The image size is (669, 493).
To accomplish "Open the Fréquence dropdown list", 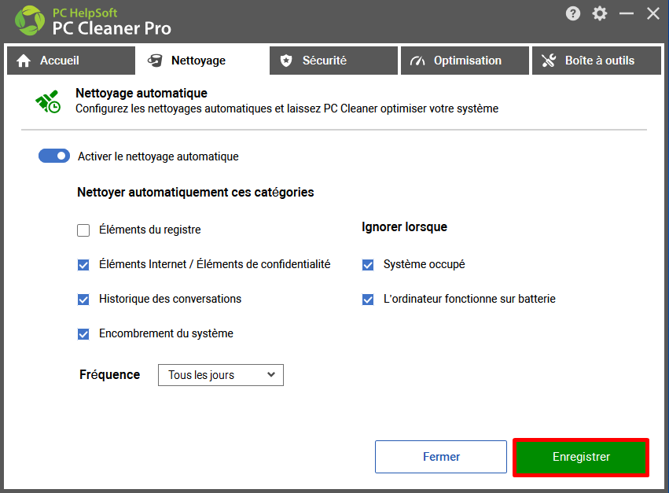I will 221,375.
